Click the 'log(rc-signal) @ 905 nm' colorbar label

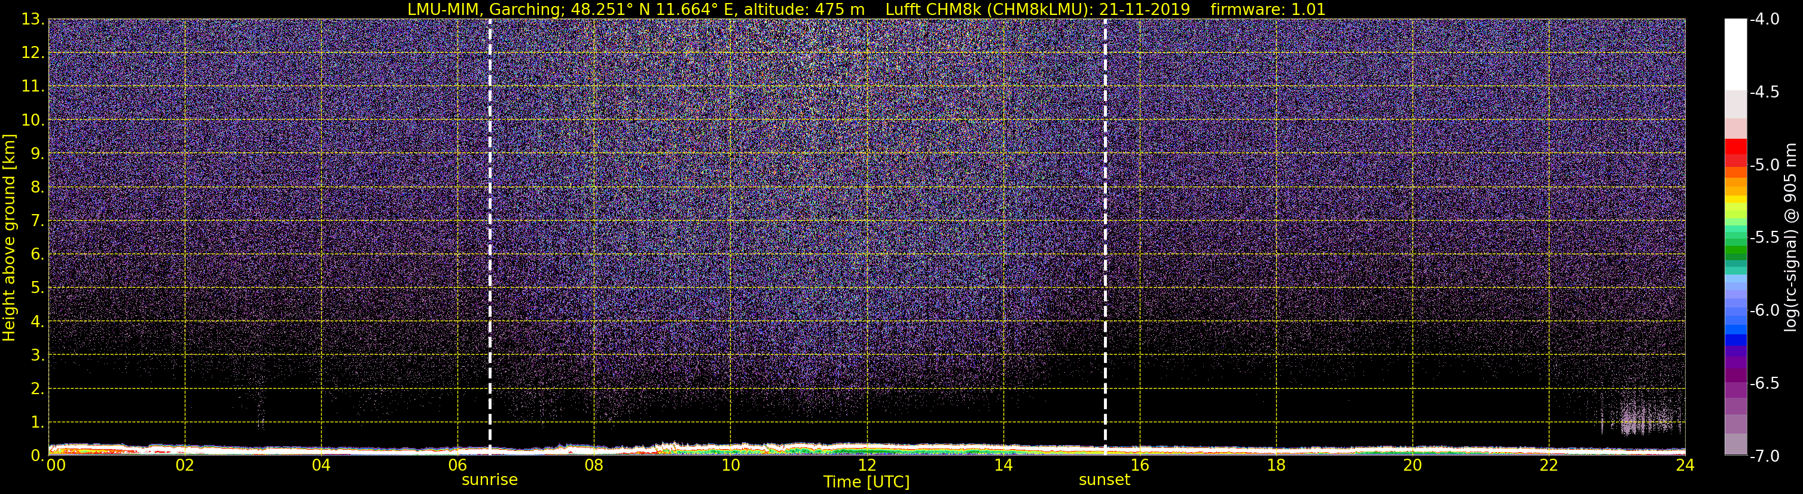coord(1790,238)
